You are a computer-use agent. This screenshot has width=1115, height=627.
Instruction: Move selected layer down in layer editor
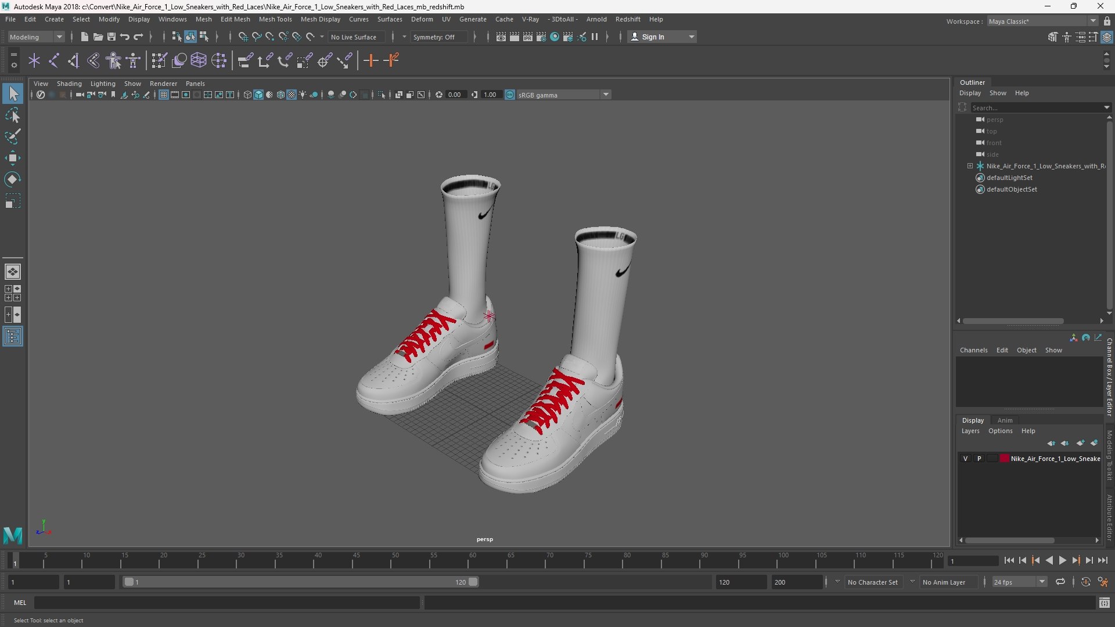[1065, 443]
